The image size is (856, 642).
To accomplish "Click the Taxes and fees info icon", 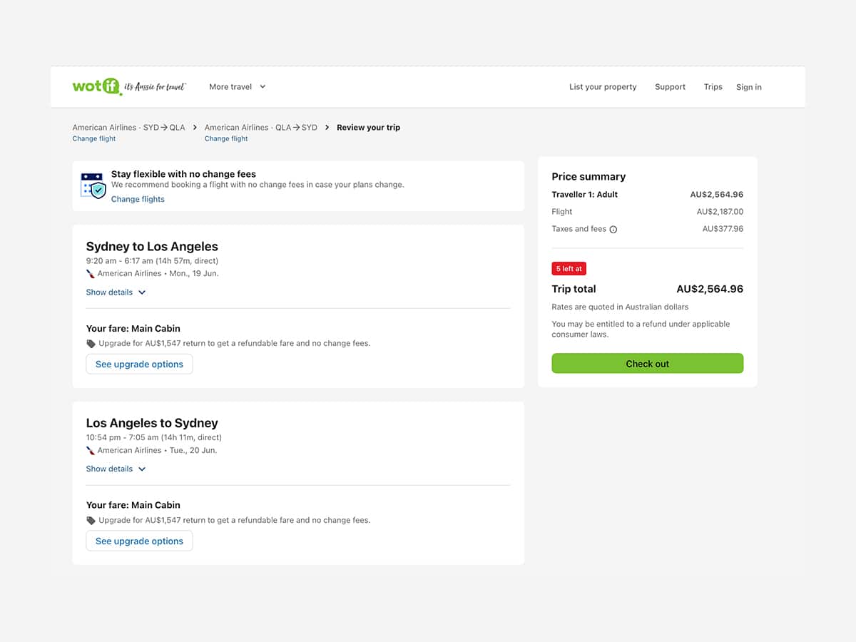I will pyautogui.click(x=613, y=230).
